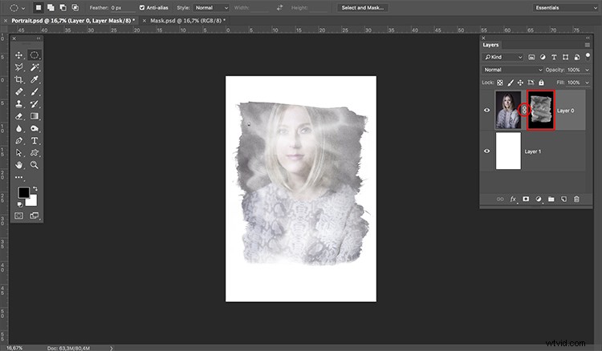Click the black foreground color swatch
This screenshot has height=351, width=602.
(x=23, y=192)
